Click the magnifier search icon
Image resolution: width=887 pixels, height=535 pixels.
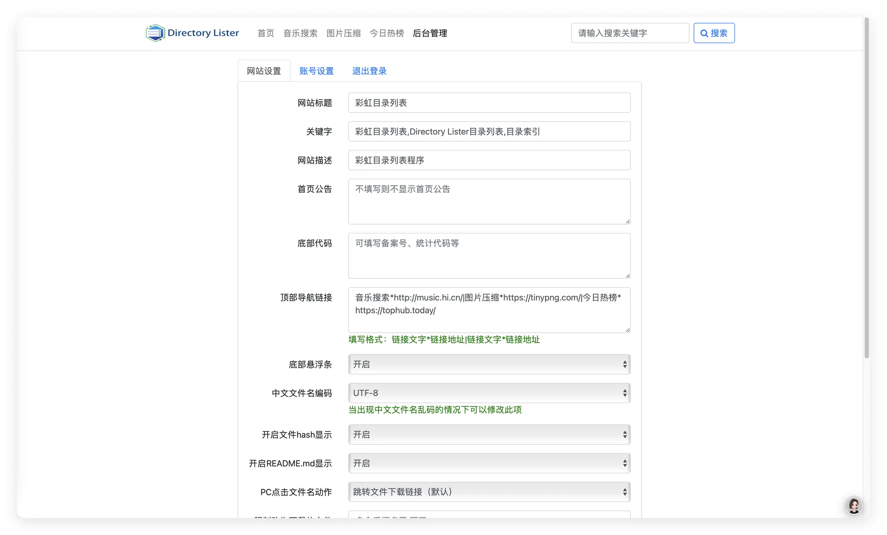pos(705,33)
